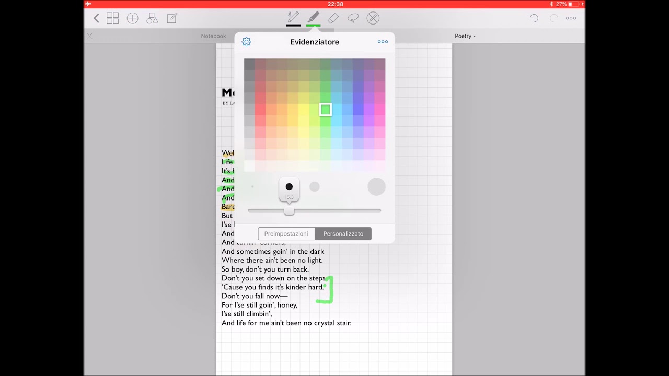Tap the line "I'se still climbin',"
The width and height of the screenshot is (669, 376).
coord(247,314)
